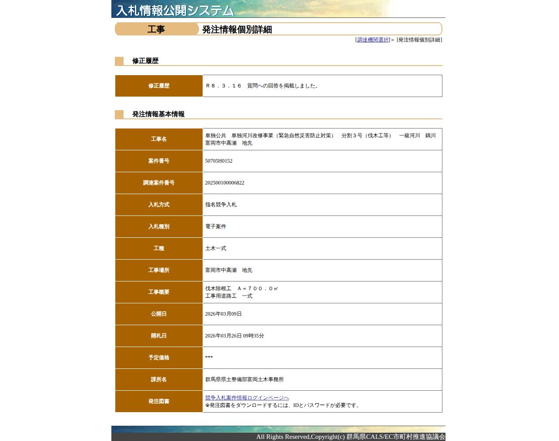
Task: Select the 指名競争入札 value
Action: (221, 205)
